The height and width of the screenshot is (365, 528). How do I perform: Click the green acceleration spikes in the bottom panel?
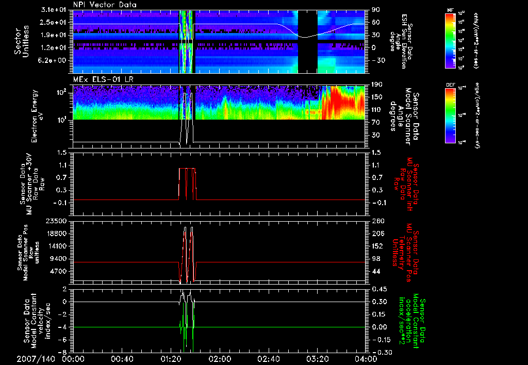(x=187, y=327)
